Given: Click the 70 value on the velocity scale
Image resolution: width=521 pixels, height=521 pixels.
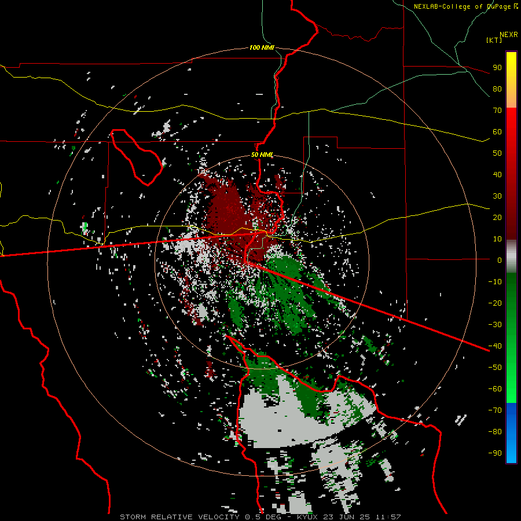Looking at the screenshot, I should tap(497, 111).
